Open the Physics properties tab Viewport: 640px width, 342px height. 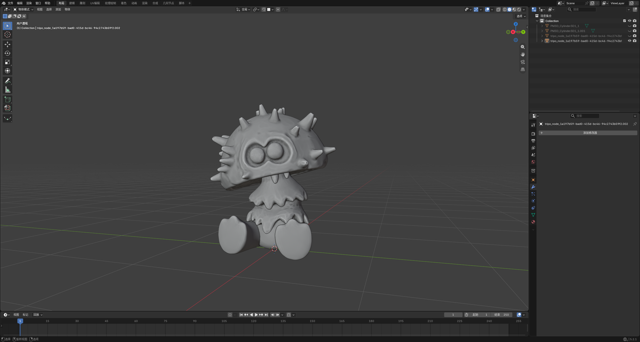533,201
